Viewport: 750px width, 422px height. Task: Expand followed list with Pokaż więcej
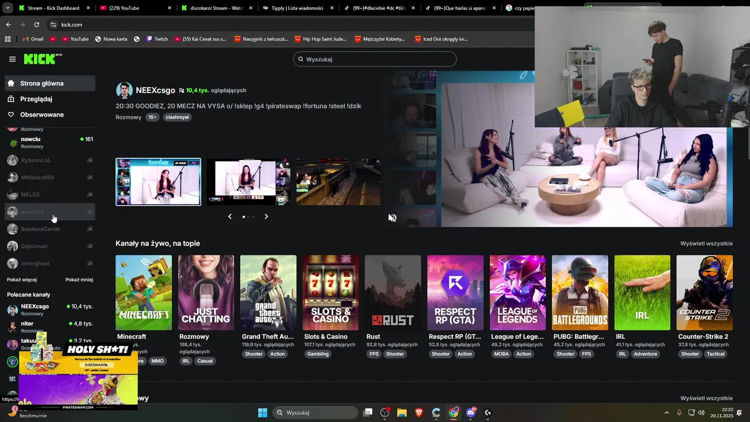22,280
